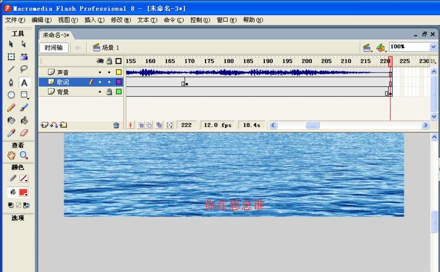
Task: Open timeline frame view options menu
Action: click(433, 61)
